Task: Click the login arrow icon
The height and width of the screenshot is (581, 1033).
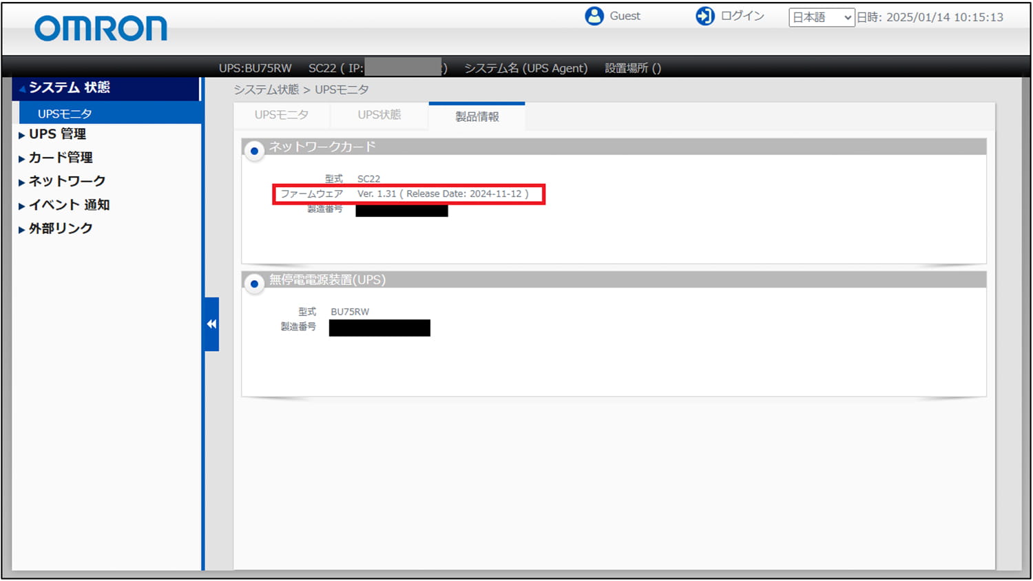Action: pyautogui.click(x=705, y=16)
